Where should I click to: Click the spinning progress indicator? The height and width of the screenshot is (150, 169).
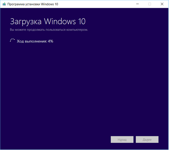12,40
